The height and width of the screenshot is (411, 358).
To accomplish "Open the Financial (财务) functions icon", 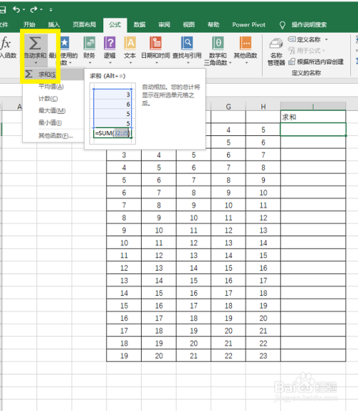I will point(89,43).
